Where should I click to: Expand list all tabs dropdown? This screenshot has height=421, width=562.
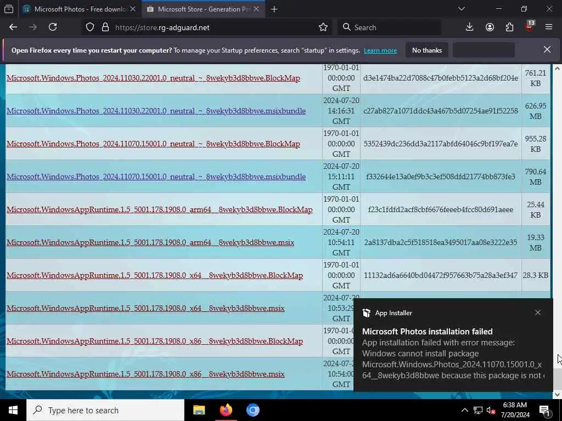coord(461,9)
